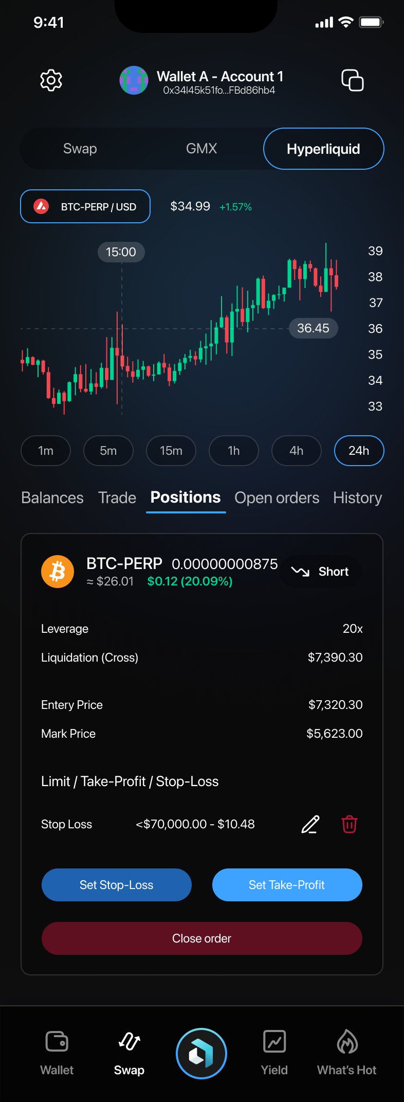Open the BTC-PERP / USD pair selector
Viewport: 404px width, 1102px height.
pyautogui.click(x=85, y=206)
